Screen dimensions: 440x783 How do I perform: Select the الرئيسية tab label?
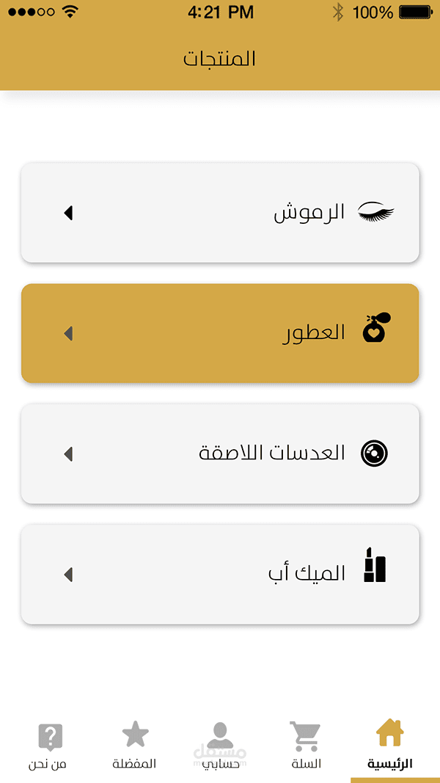click(390, 763)
